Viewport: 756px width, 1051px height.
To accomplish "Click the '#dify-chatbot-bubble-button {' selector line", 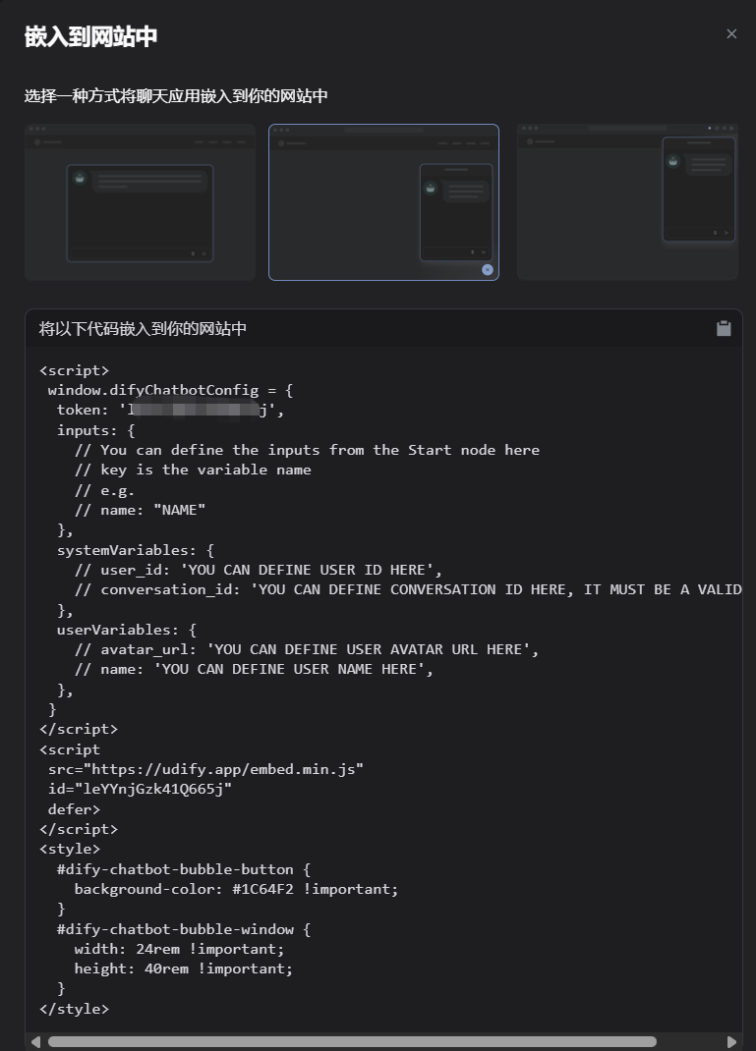I will point(184,869).
